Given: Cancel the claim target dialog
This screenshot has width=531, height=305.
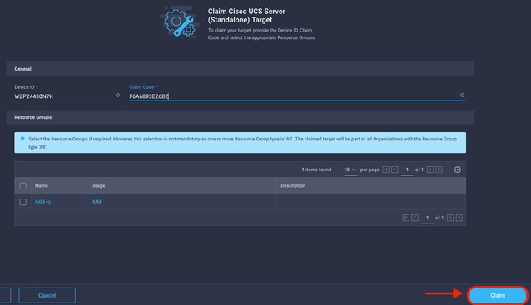Looking at the screenshot, I should coord(47,295).
